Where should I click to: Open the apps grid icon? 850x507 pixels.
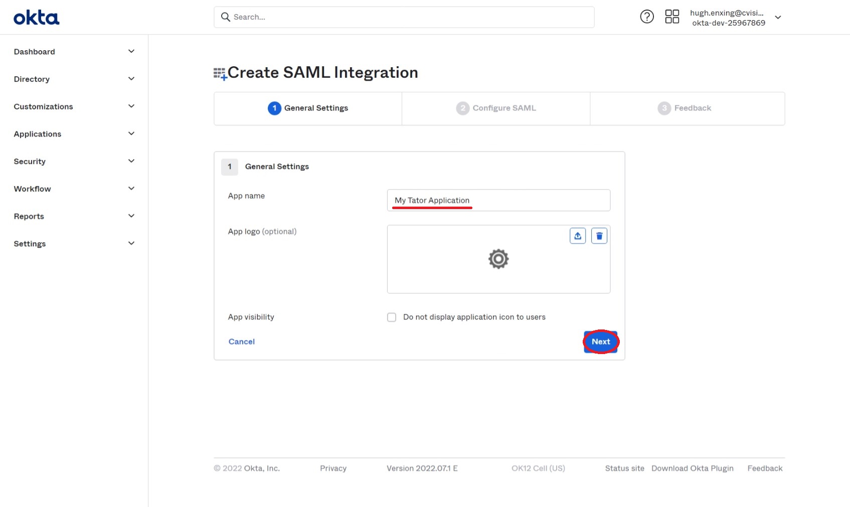672,17
